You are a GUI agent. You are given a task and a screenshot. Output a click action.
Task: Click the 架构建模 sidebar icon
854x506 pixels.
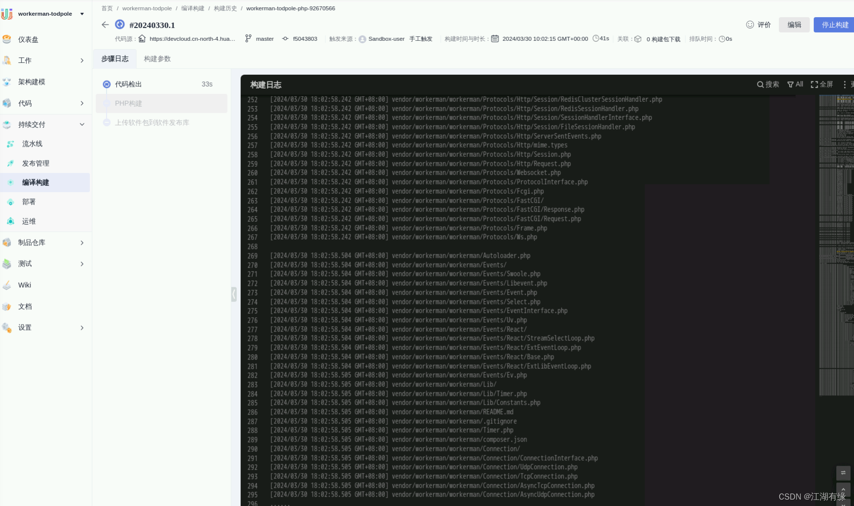pyautogui.click(x=7, y=82)
